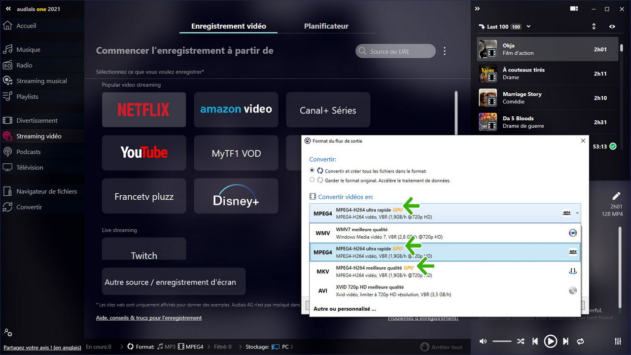
Task: Play the current track
Action: click(550, 341)
